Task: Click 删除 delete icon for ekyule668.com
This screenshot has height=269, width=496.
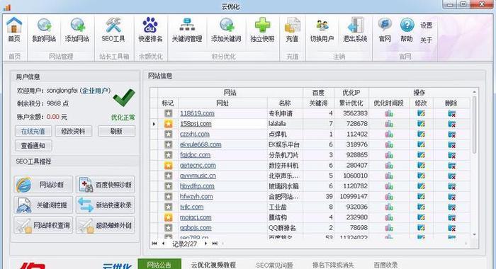Action: pos(452,145)
